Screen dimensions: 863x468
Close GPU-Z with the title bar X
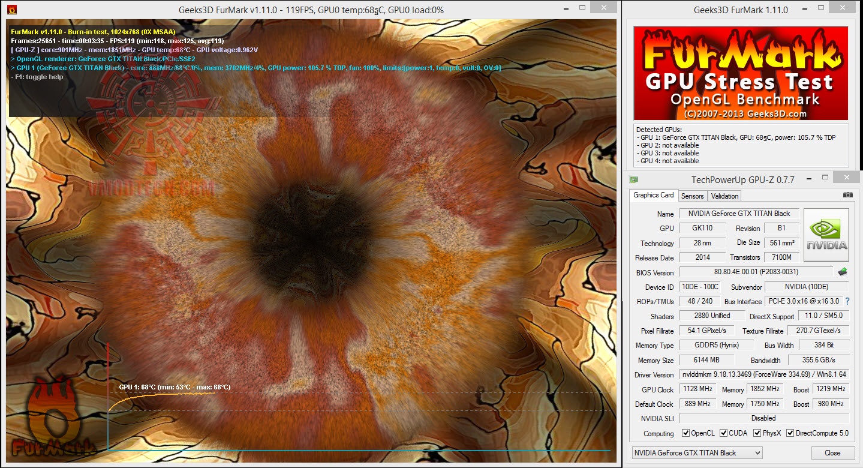(847, 178)
